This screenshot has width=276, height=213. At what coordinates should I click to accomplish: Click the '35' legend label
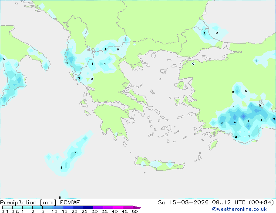tap(104, 211)
